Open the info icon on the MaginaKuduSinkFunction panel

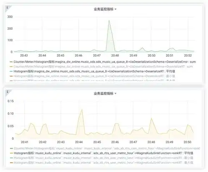point(8,91)
